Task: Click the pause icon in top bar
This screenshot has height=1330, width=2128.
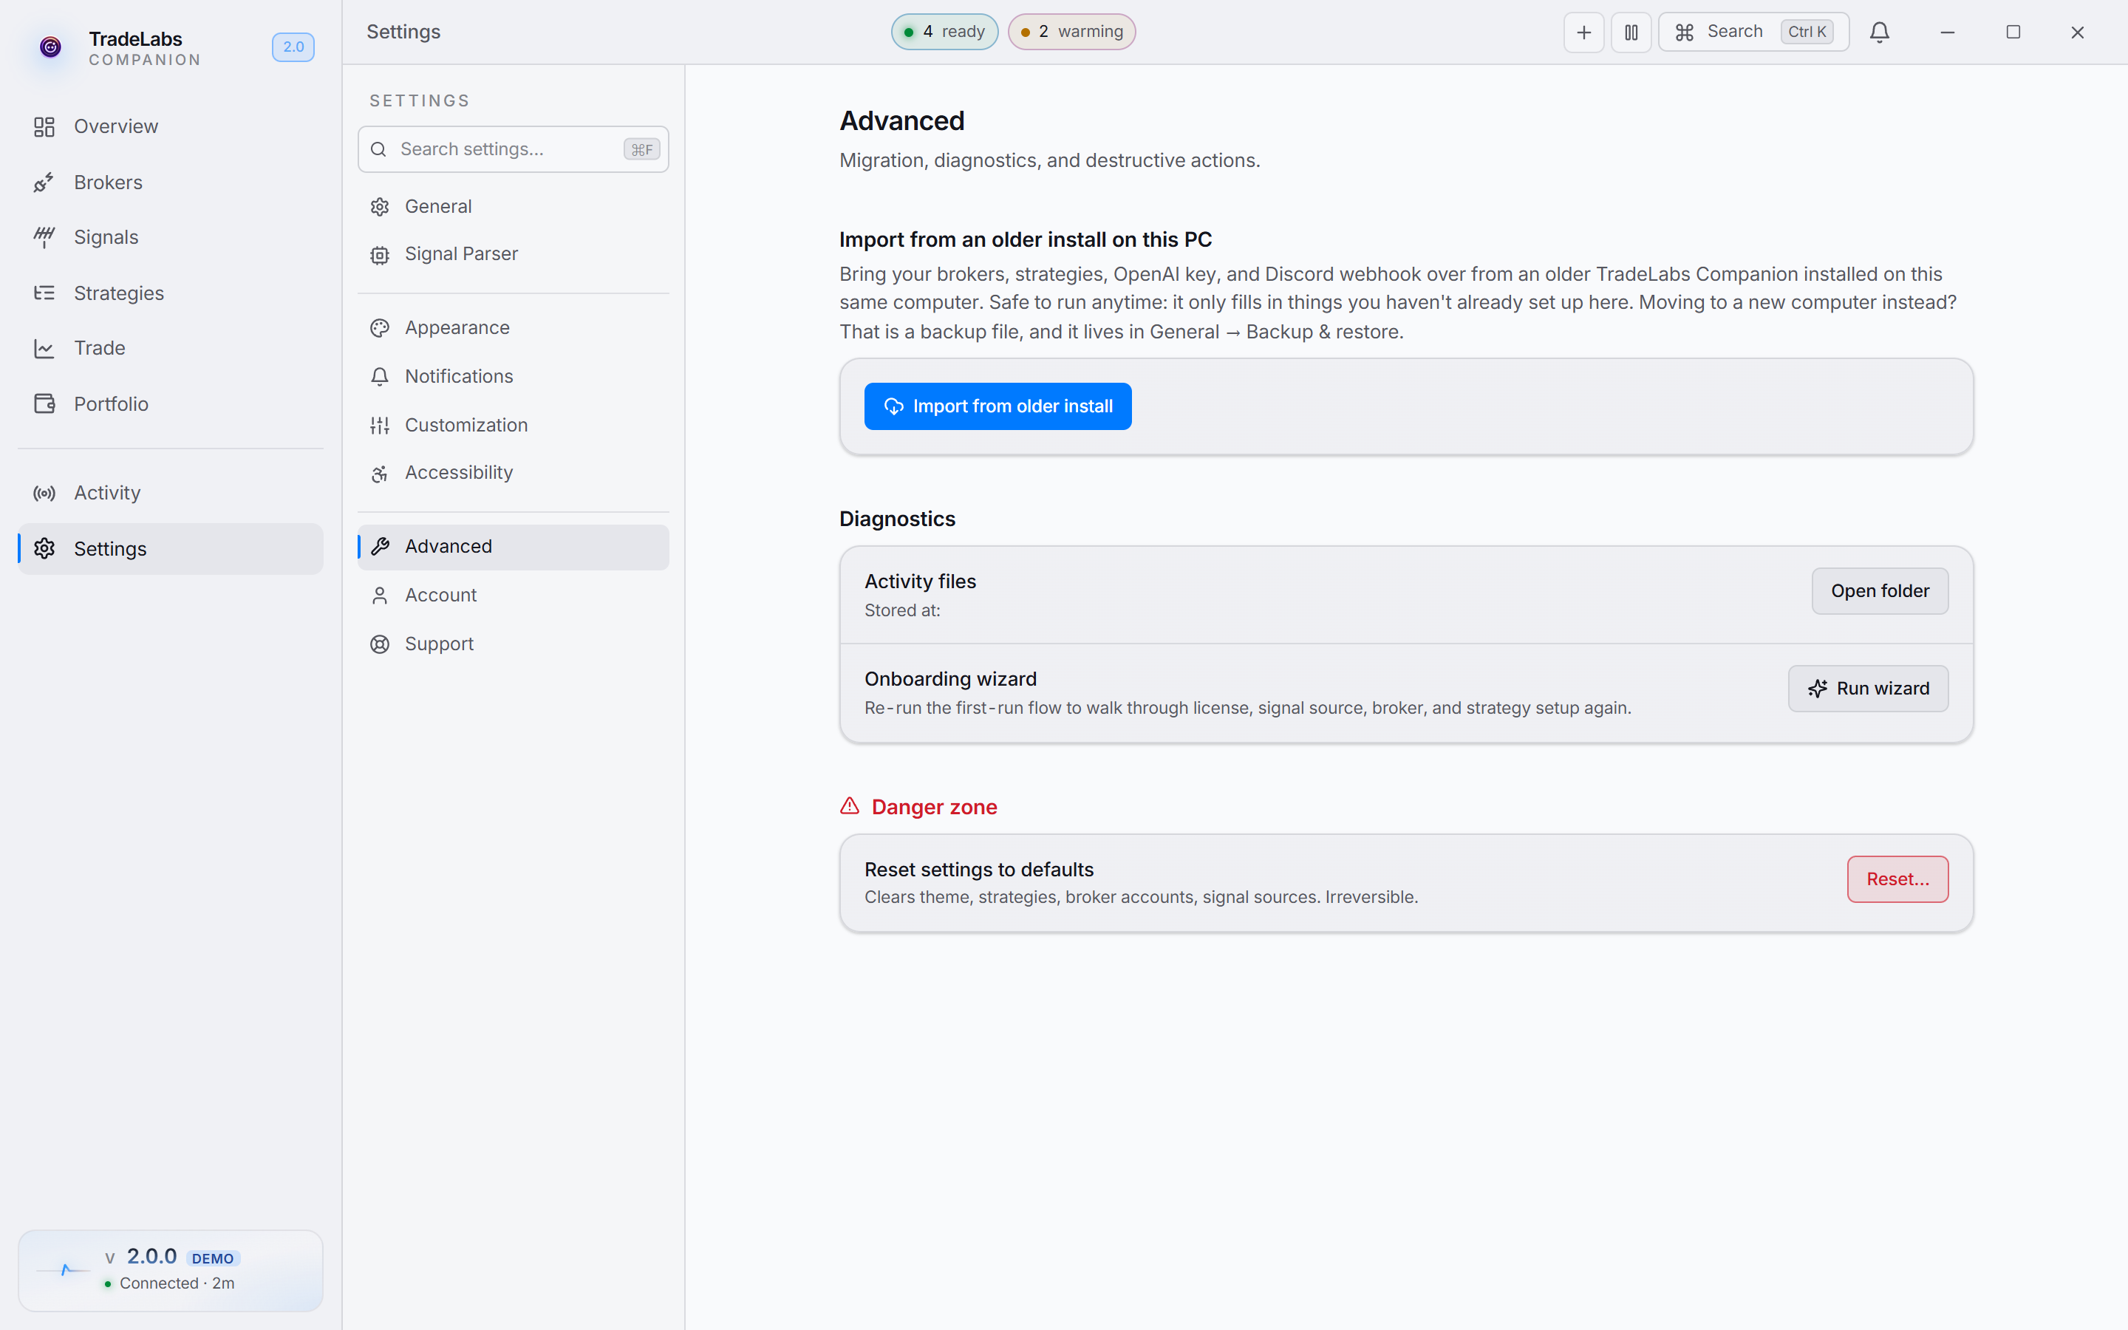Action: (x=1631, y=33)
